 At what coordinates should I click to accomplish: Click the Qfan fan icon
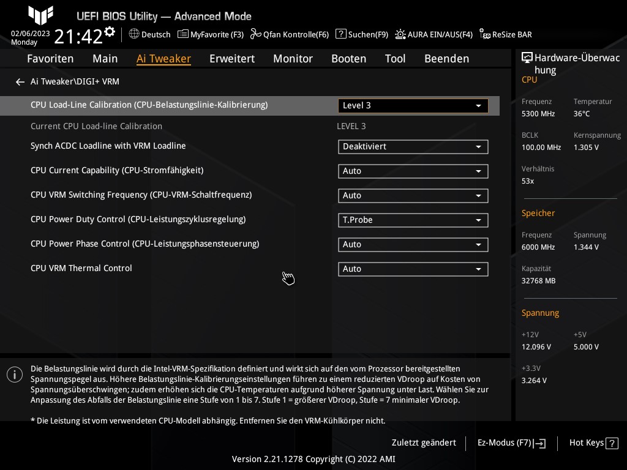(x=255, y=34)
